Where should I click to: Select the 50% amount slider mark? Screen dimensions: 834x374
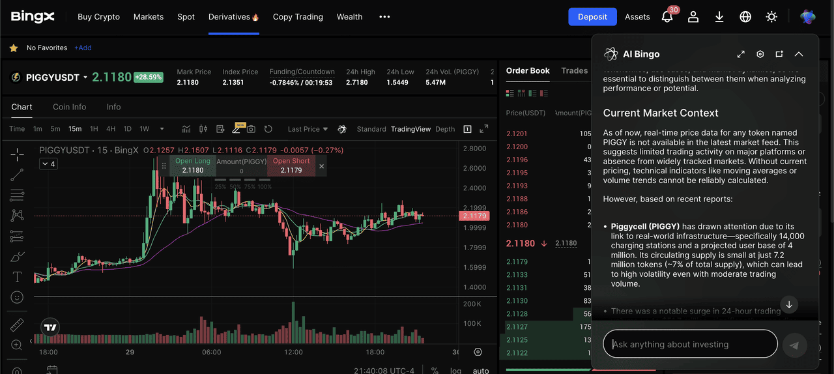235,187
